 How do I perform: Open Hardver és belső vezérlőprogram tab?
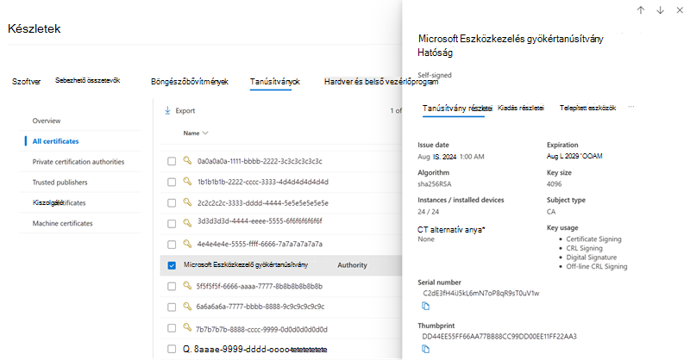[381, 82]
